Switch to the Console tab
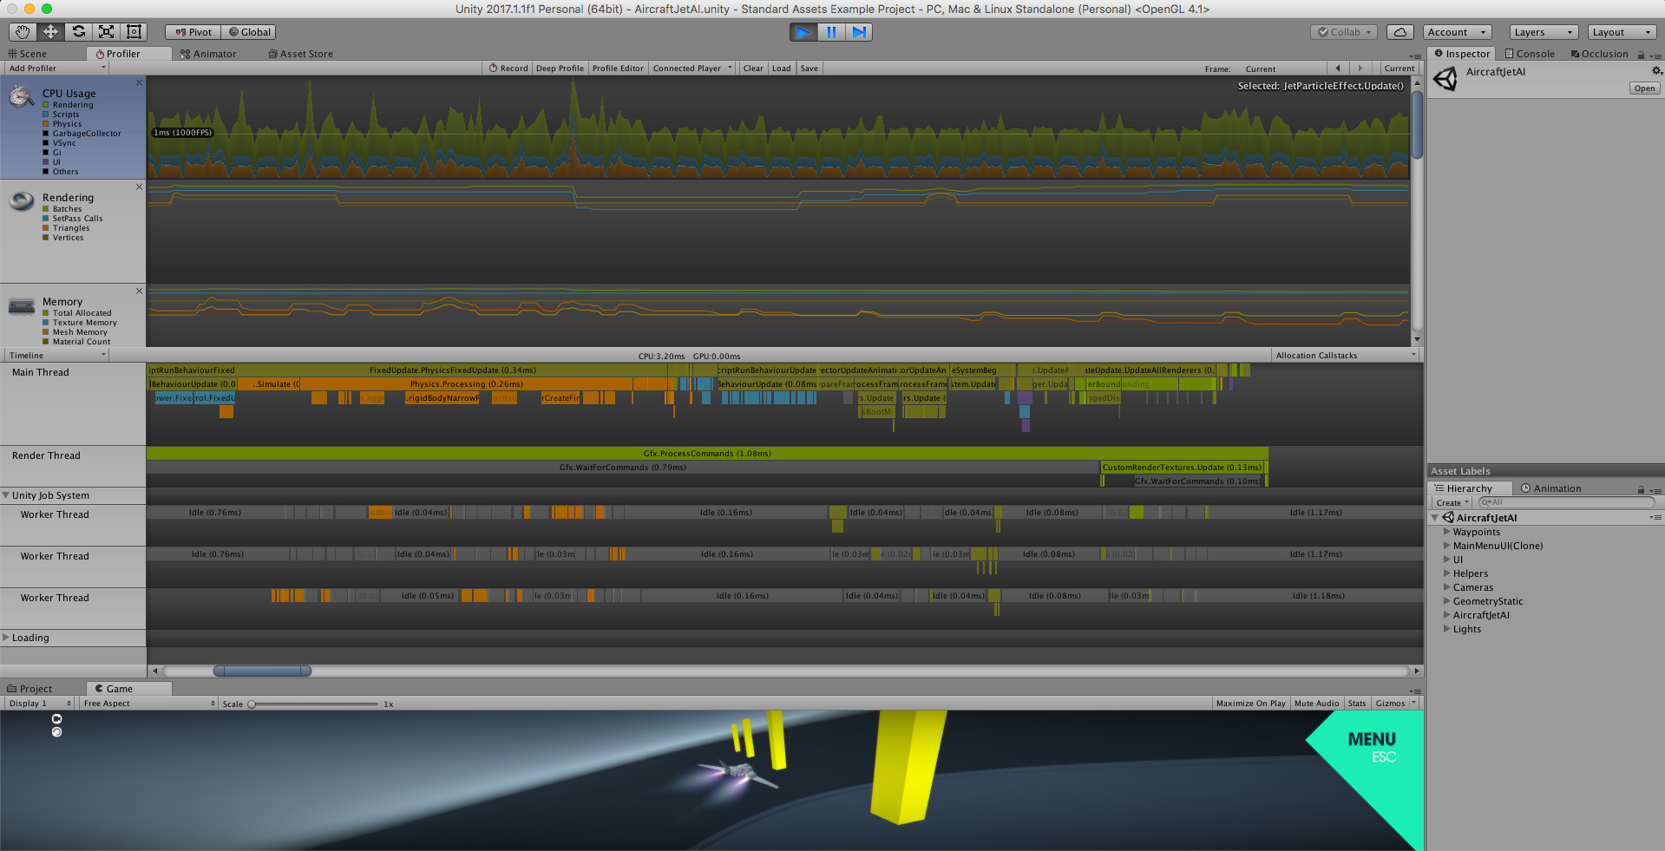The width and height of the screenshot is (1665, 851). 1530,54
